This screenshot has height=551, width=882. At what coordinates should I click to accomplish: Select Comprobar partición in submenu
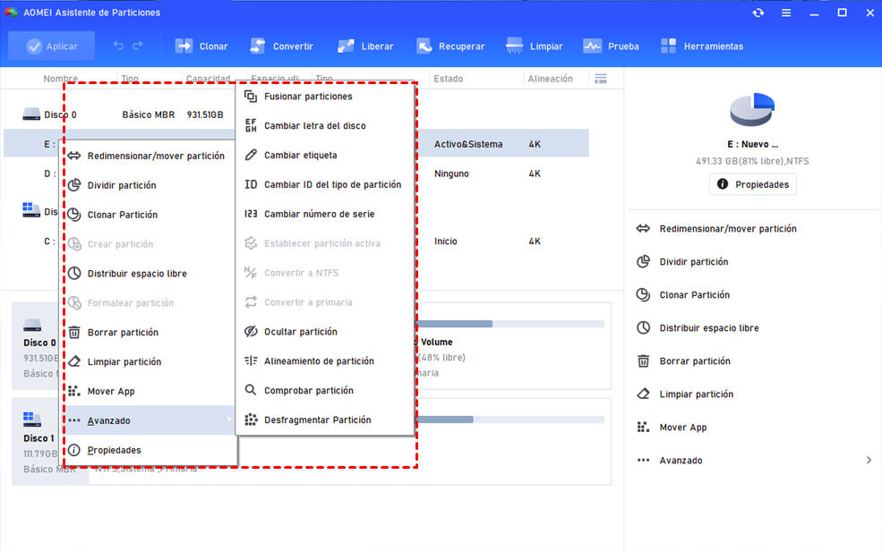point(325,390)
